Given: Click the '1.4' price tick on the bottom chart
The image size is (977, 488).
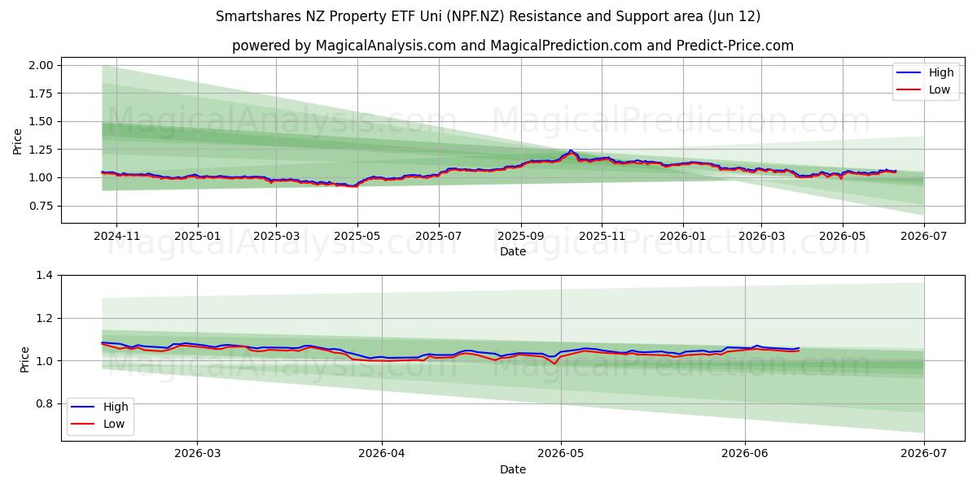Looking at the screenshot, I should tap(45, 276).
